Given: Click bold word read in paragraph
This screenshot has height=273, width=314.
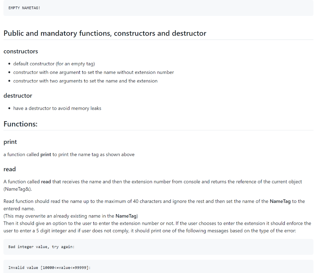Looking at the screenshot, I should [x=46, y=182].
